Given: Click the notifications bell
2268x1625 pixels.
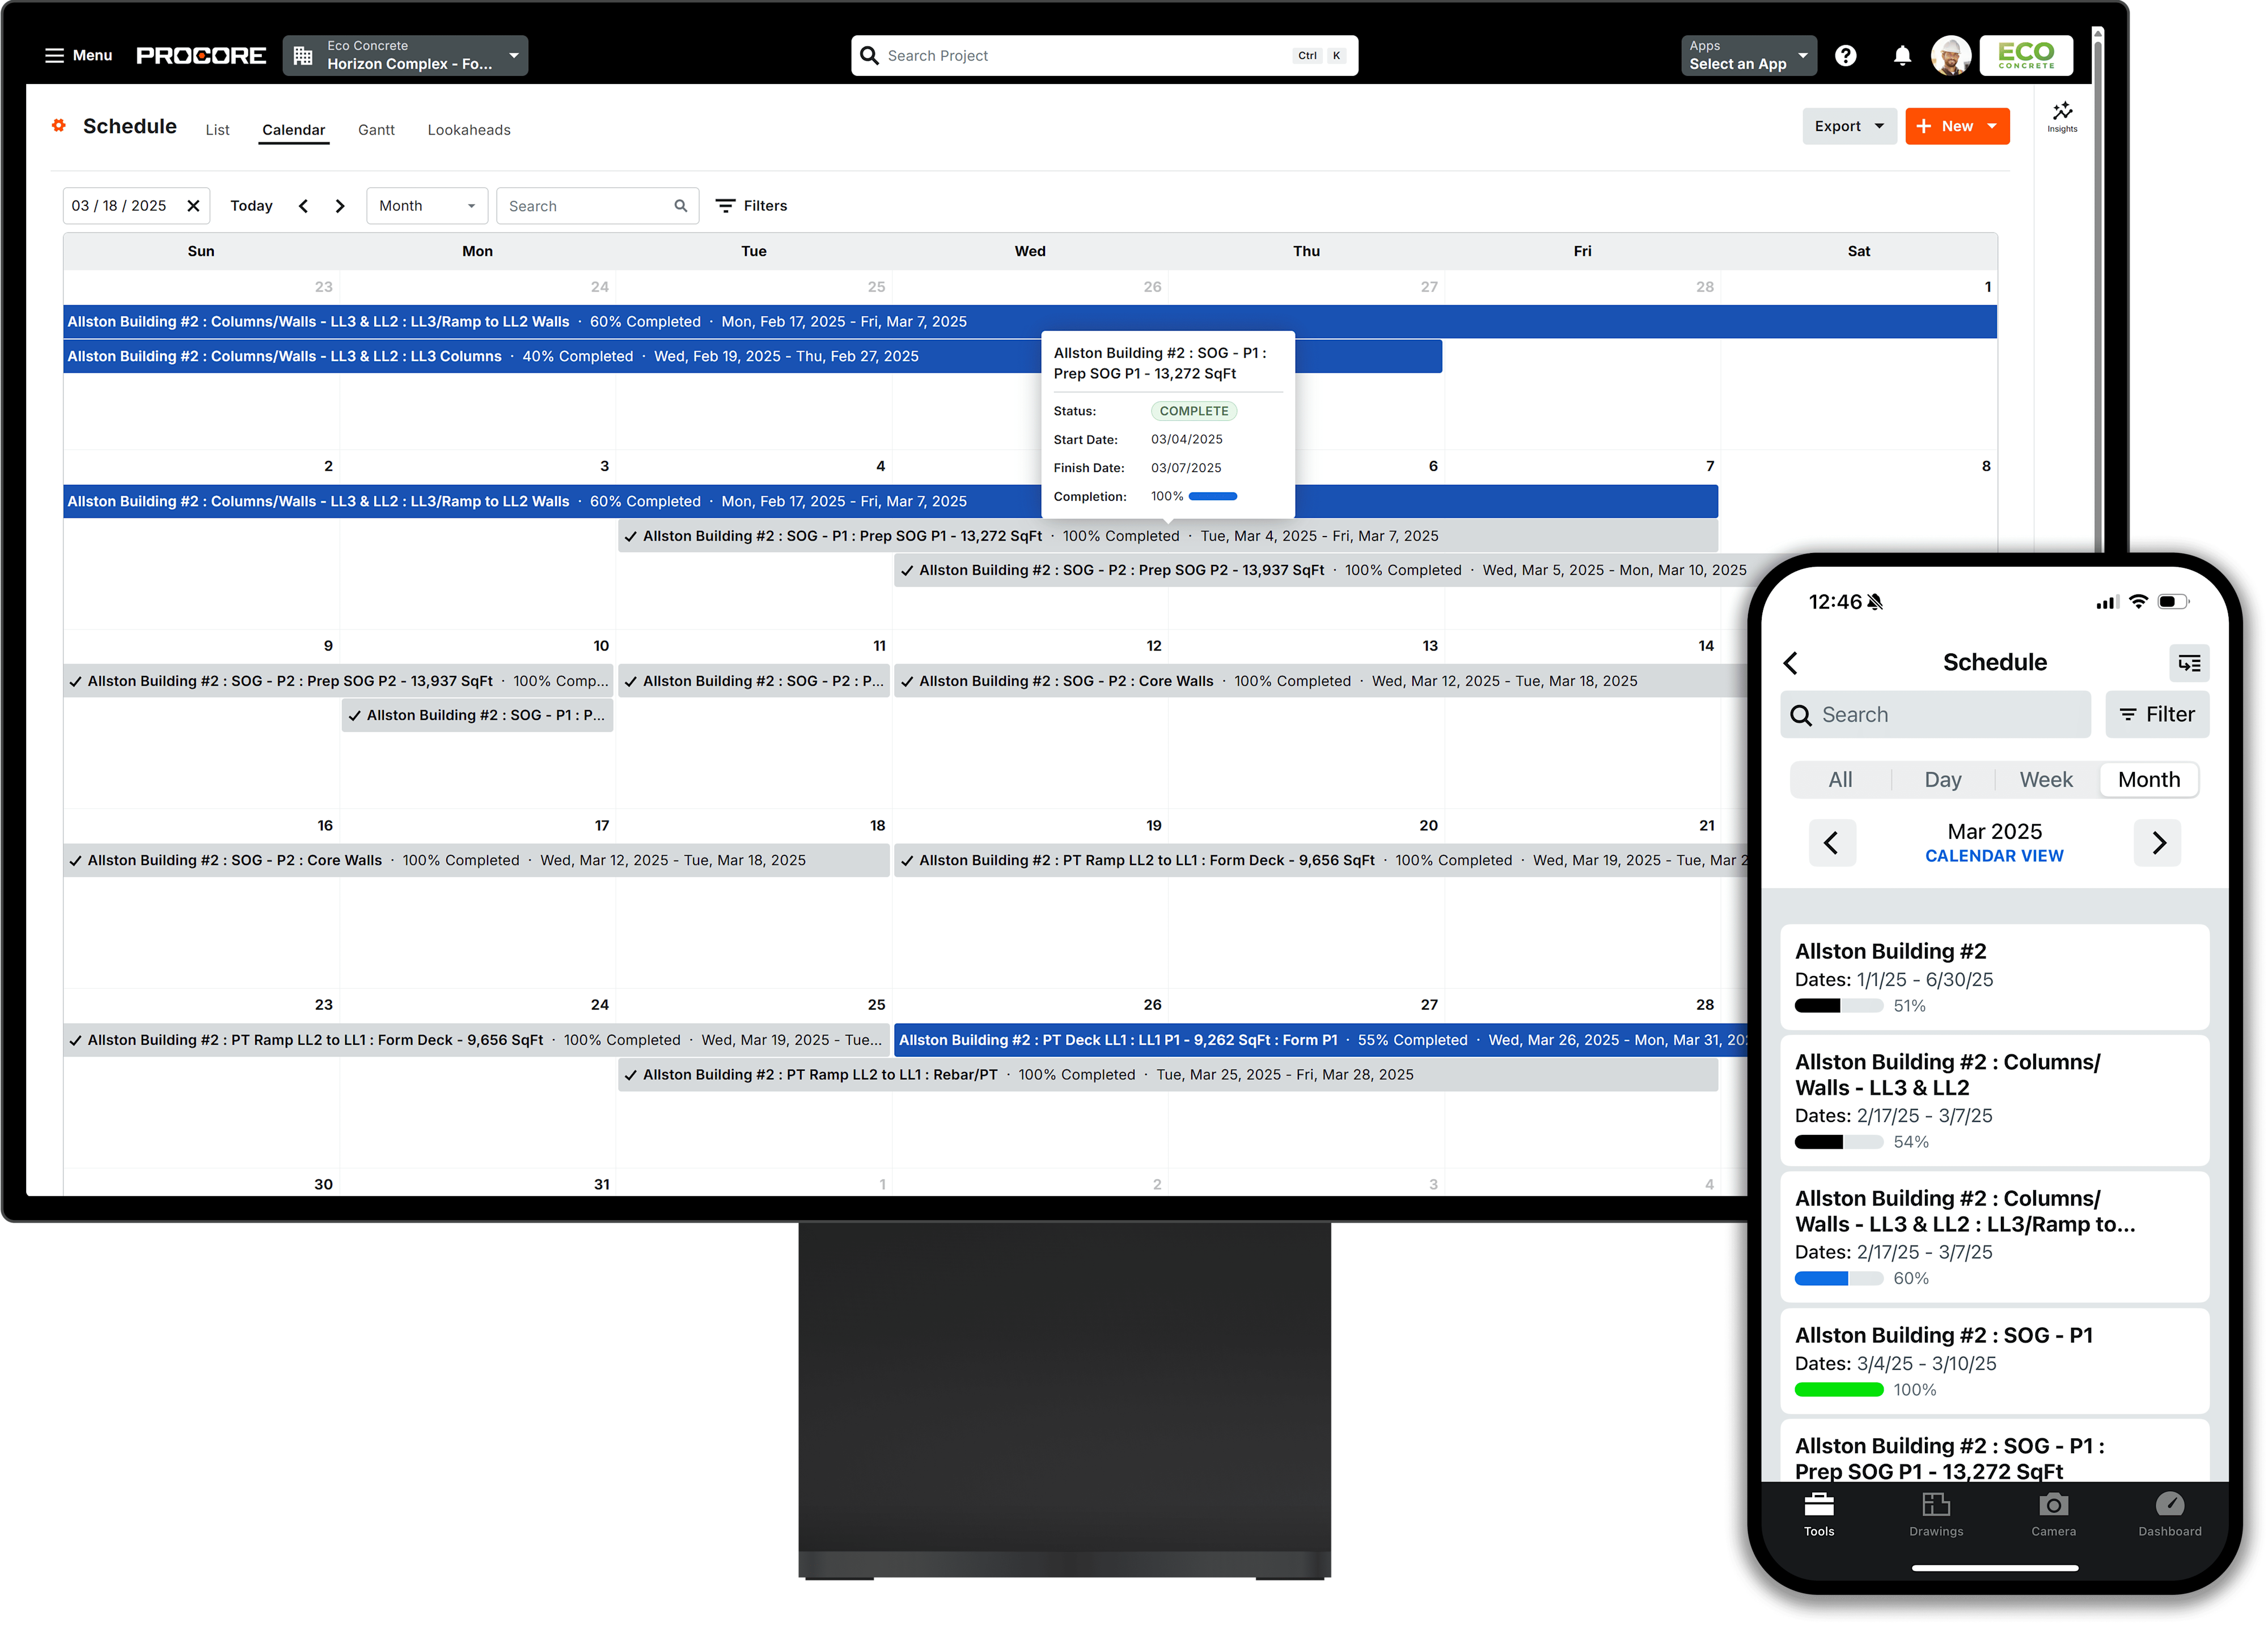Looking at the screenshot, I should coord(1901,55).
